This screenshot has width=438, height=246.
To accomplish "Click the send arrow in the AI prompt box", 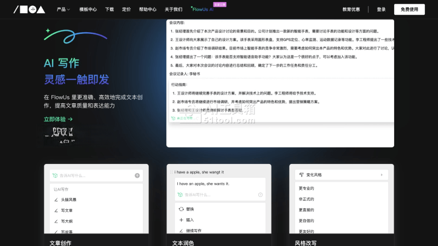I will point(137,175).
